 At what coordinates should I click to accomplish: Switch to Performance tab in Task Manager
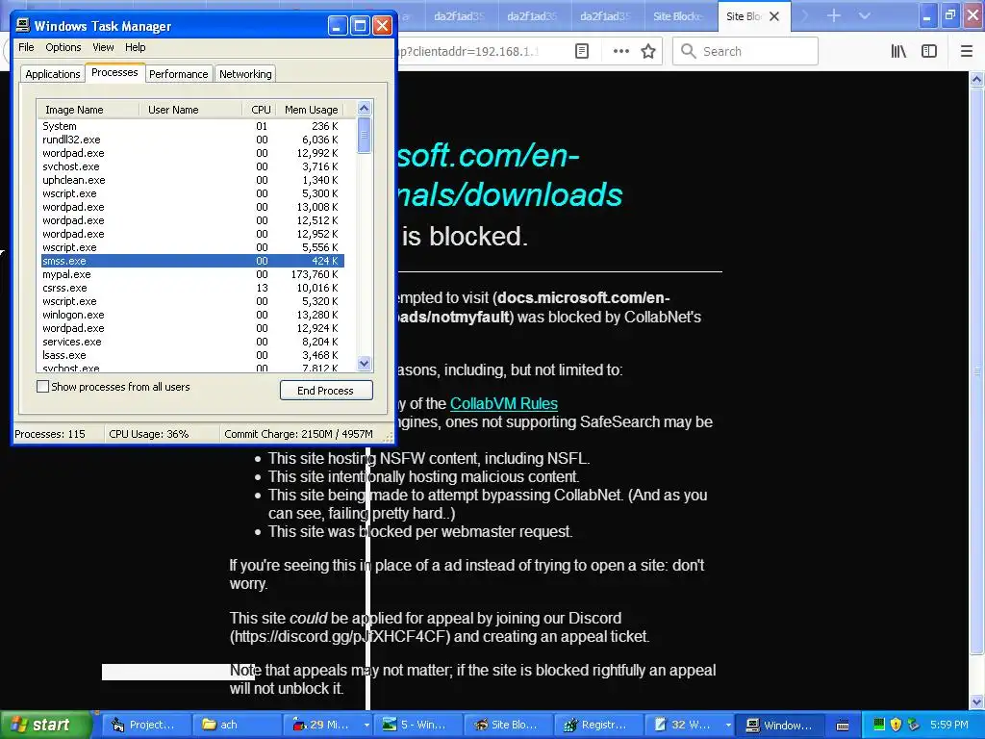pyautogui.click(x=178, y=74)
